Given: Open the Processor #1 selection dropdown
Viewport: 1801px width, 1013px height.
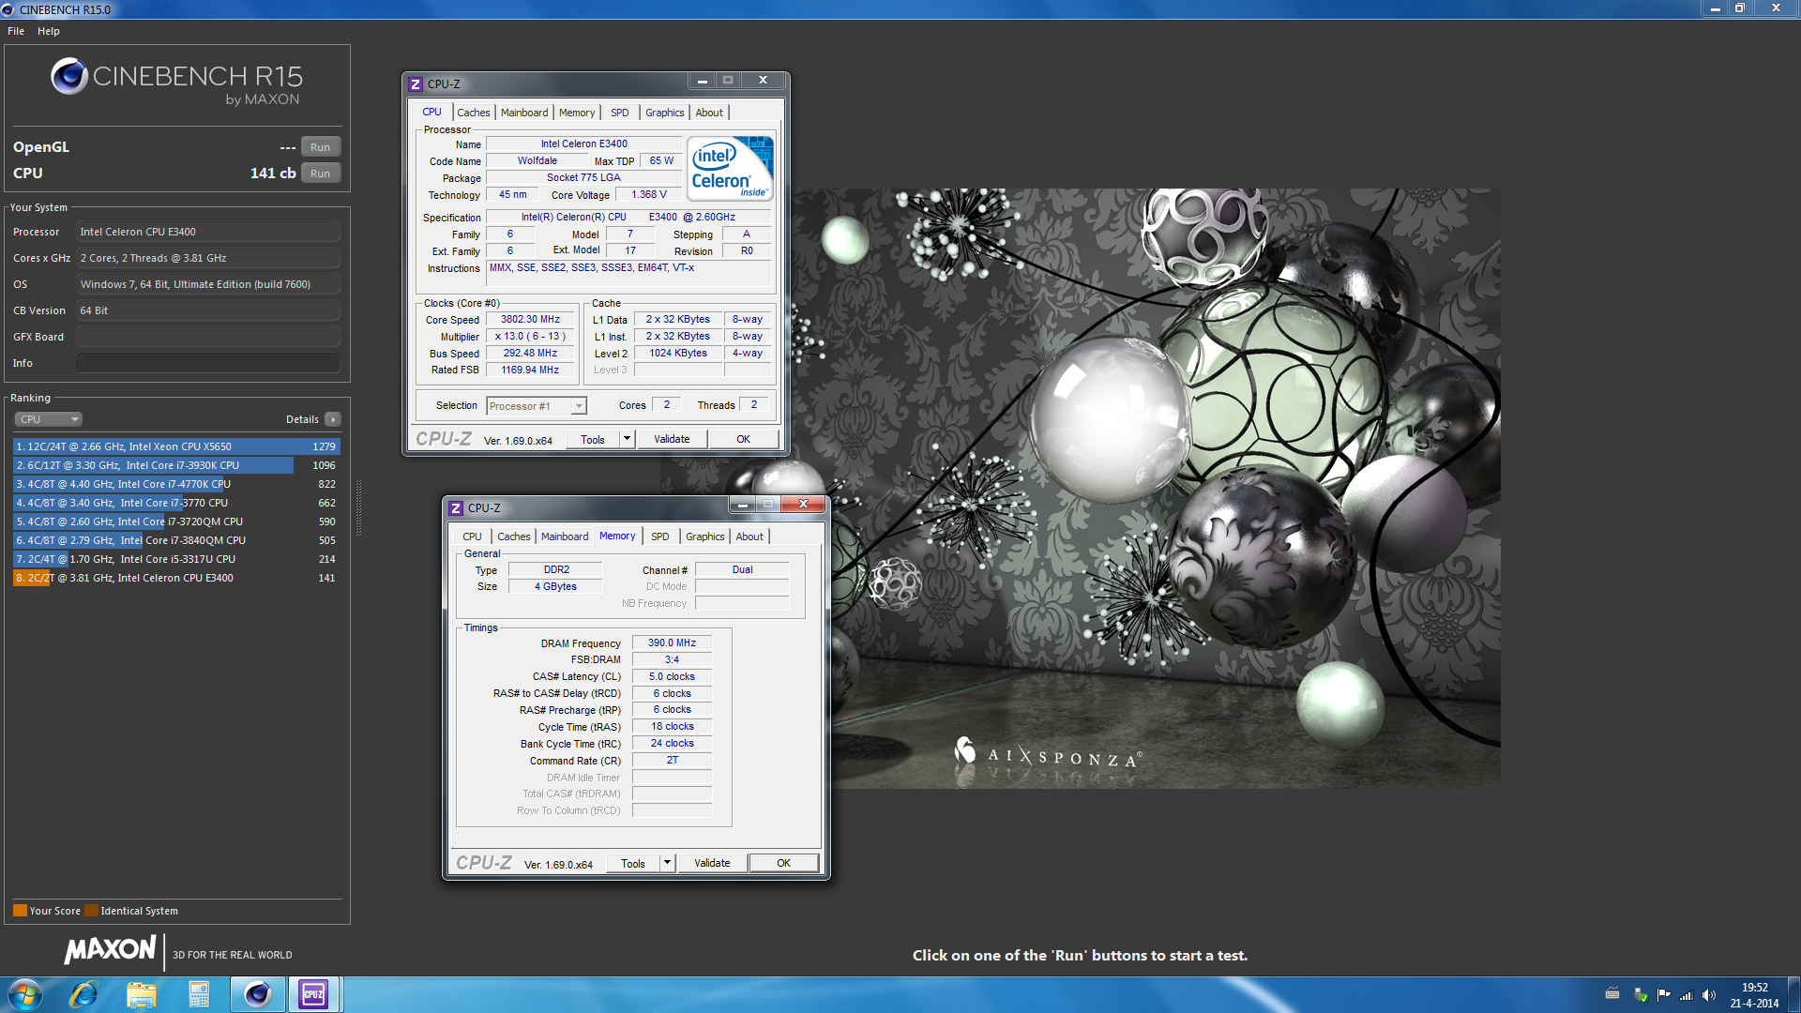Looking at the screenshot, I should (537, 406).
